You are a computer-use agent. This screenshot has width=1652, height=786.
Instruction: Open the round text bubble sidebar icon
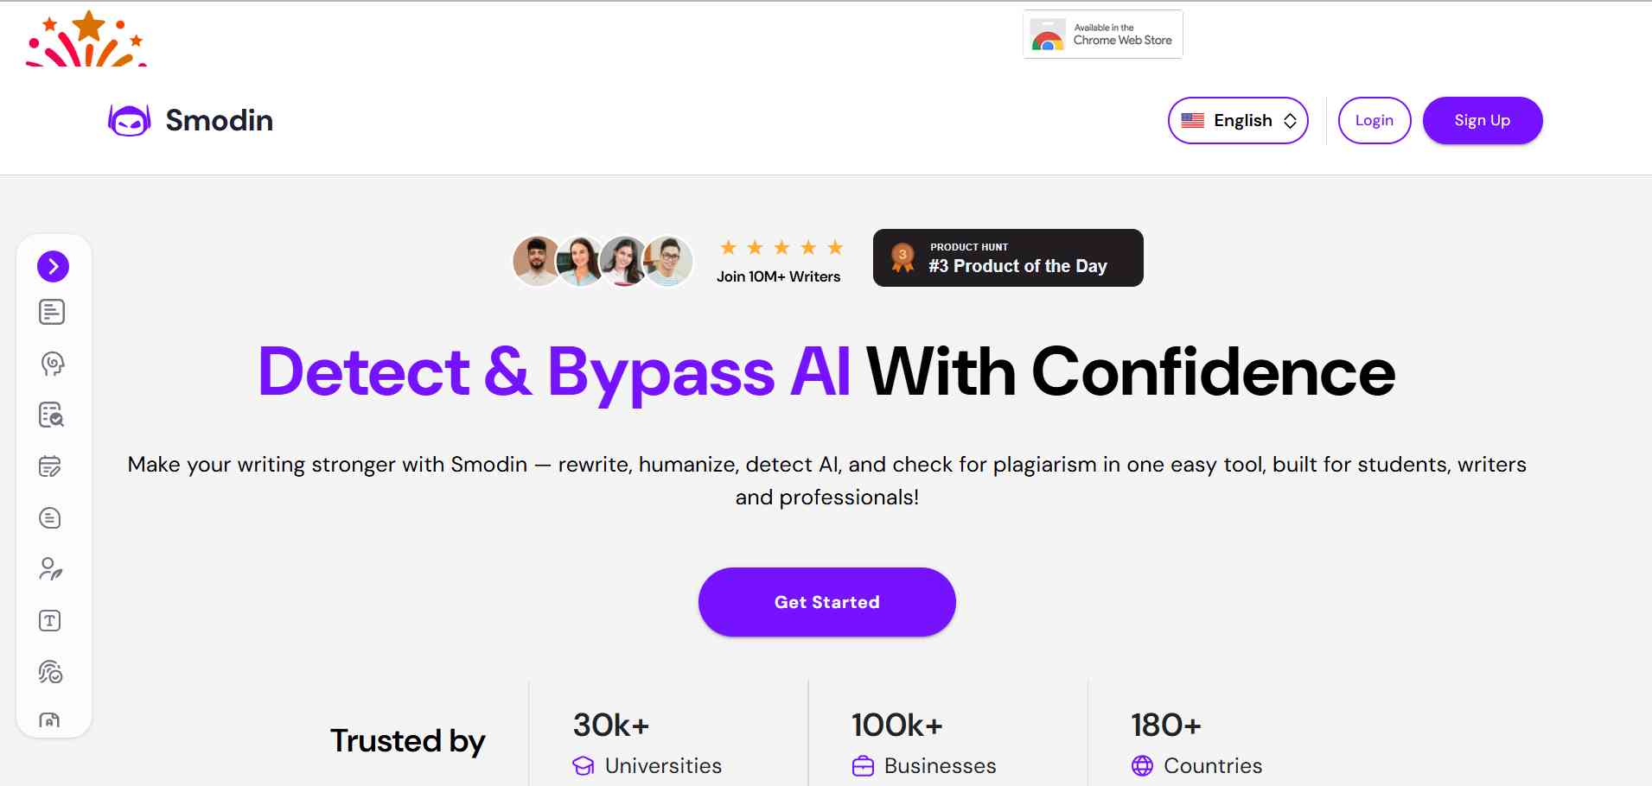[x=50, y=518]
